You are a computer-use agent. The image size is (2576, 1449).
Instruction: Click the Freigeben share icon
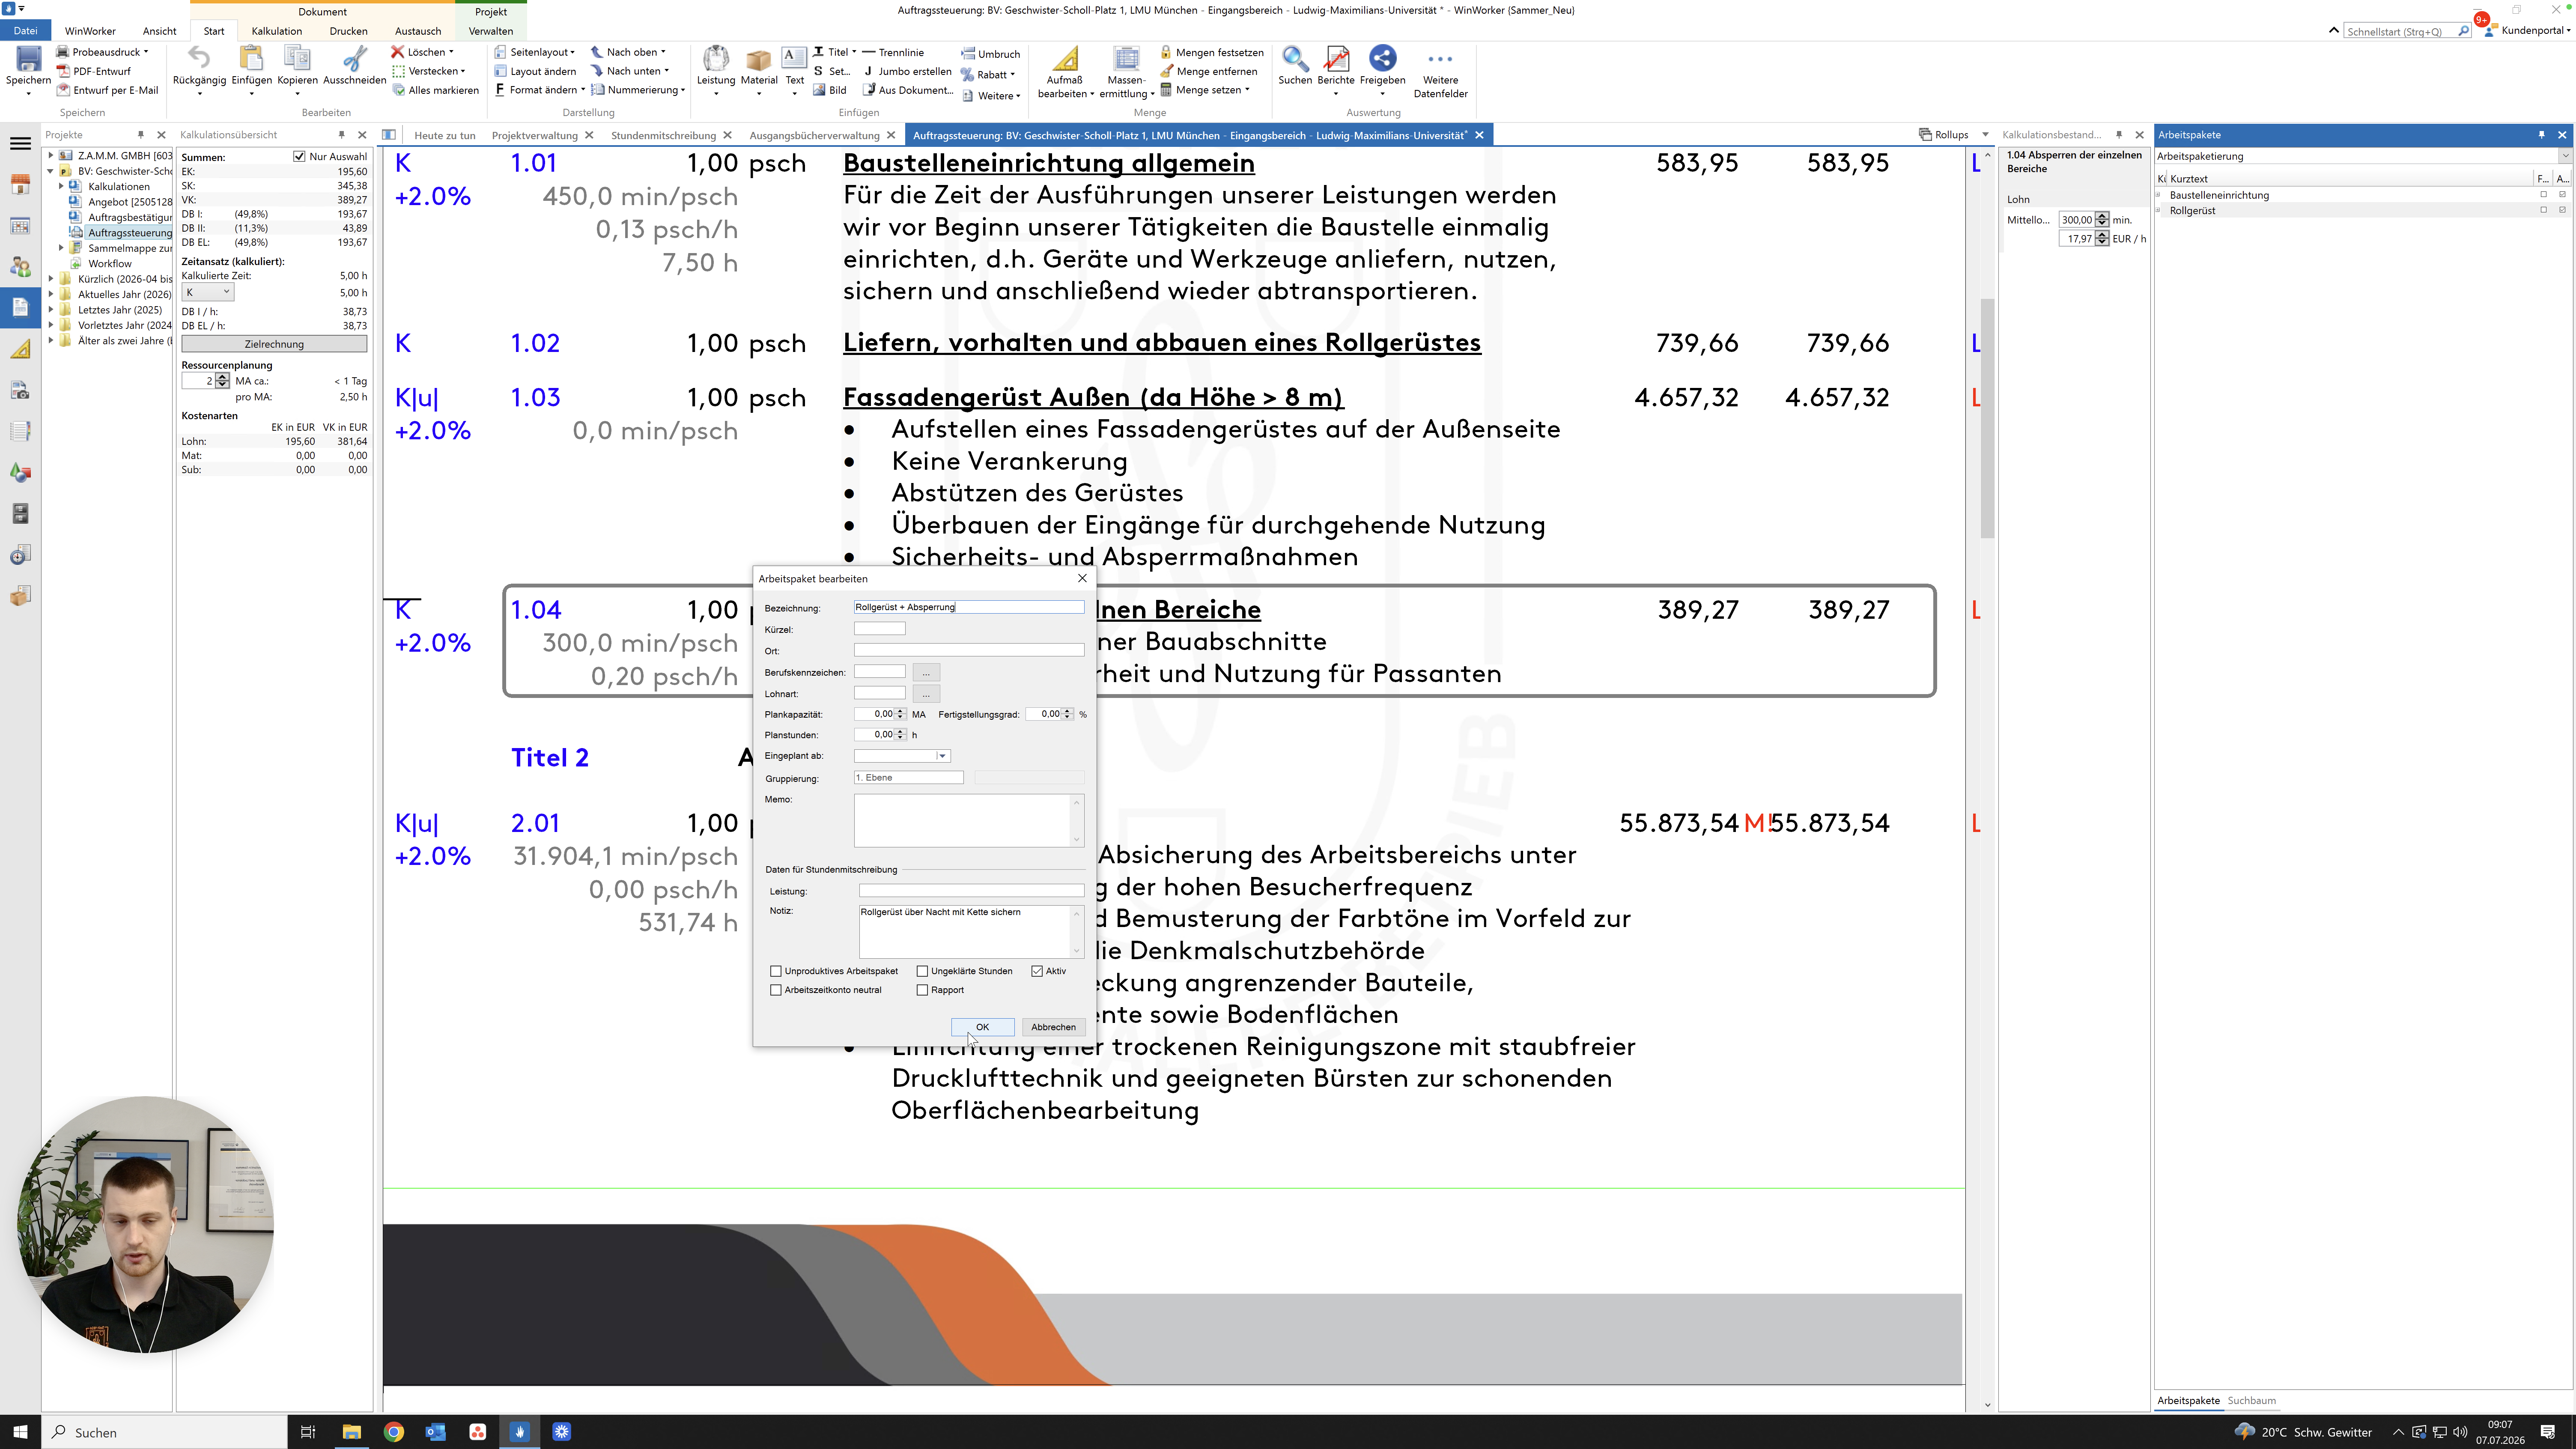1382,60
